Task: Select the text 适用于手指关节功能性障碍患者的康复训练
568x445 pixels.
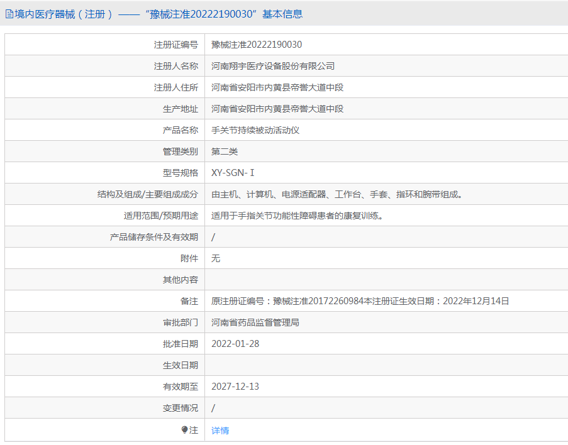Action: coord(297,216)
